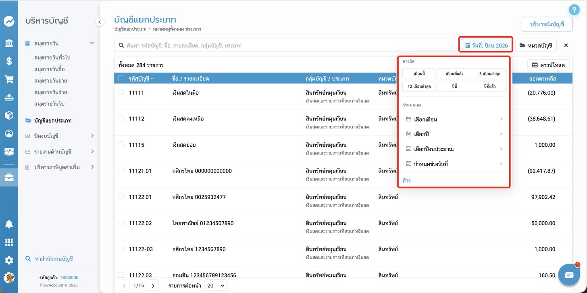Select the shopping cart sidebar icon

9,79
